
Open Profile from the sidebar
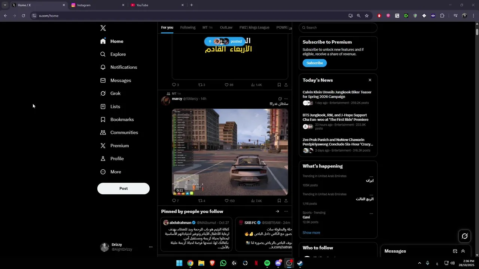[x=112, y=159]
